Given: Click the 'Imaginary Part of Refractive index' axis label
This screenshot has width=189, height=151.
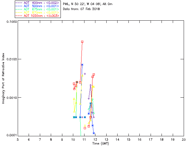Looking at the screenshot, I should [3, 78].
